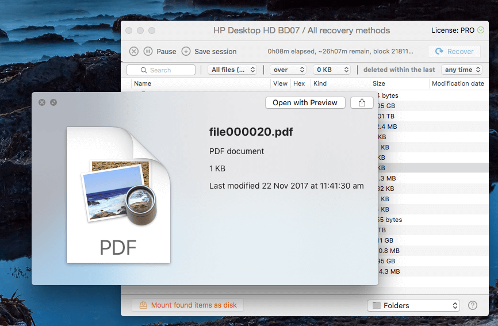Click the mount disk icon

(144, 305)
